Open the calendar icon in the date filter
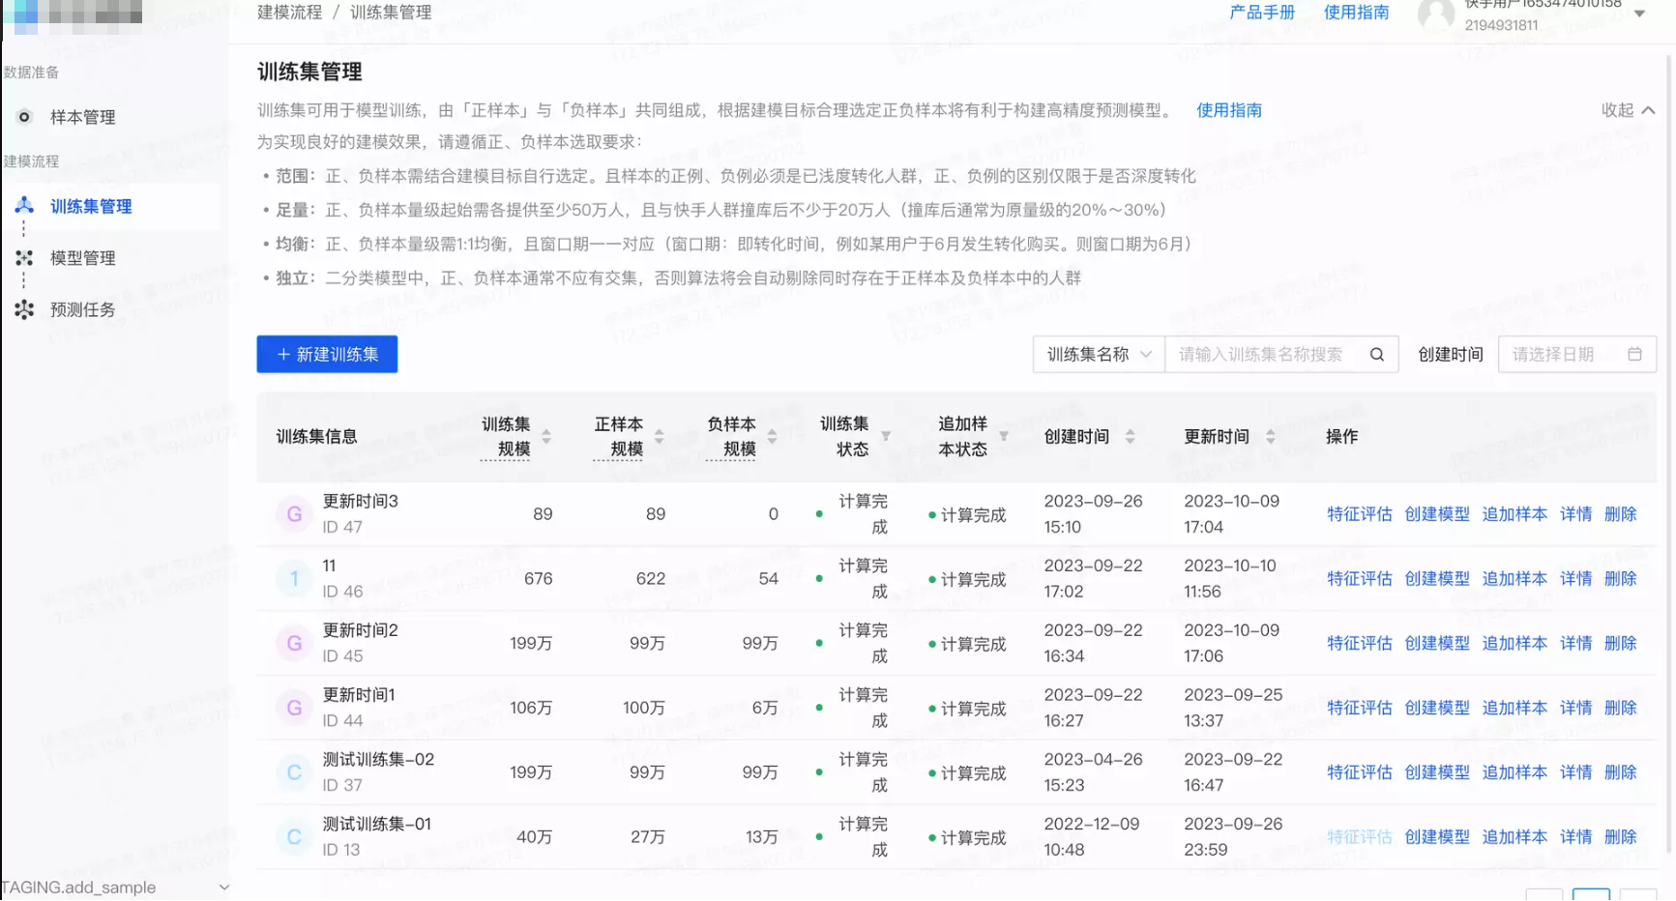 pos(1636,354)
